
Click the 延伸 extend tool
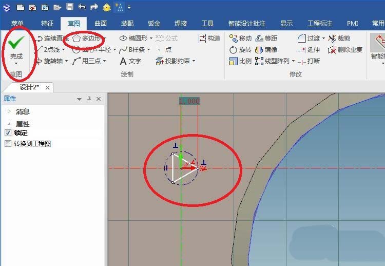pos(309,50)
